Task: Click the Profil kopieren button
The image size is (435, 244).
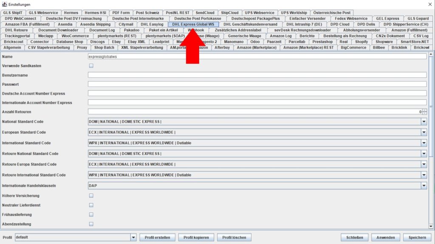Action: click(x=196, y=237)
